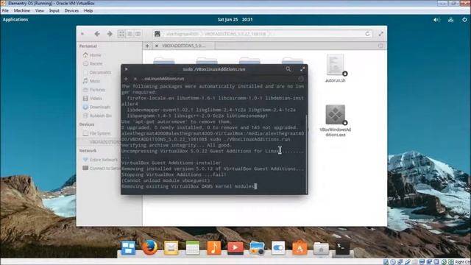
Task: Click the terminal scrollbar
Action: pyautogui.click(x=306, y=154)
